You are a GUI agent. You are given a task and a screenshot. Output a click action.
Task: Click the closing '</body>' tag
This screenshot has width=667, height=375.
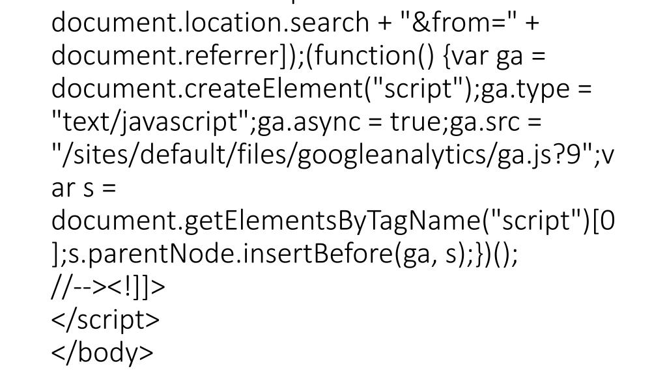tap(102, 352)
